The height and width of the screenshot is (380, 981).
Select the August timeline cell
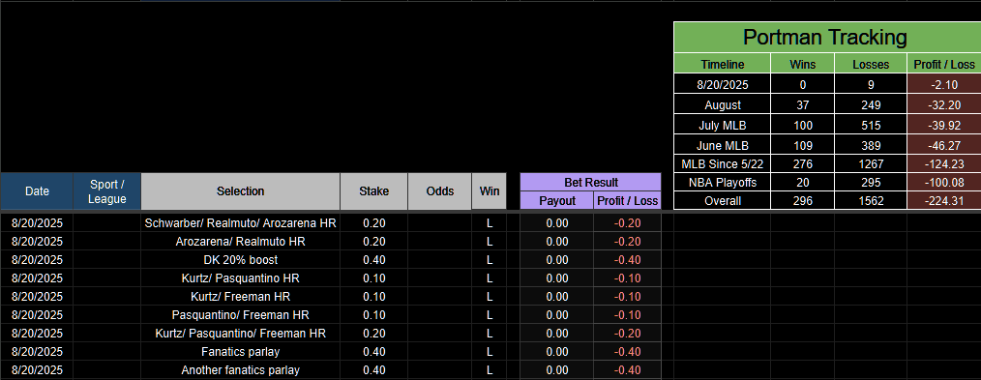[723, 105]
